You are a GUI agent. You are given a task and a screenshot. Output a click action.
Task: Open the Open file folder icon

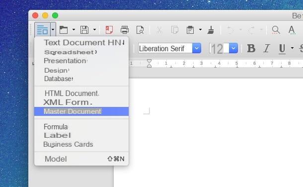[64, 30]
